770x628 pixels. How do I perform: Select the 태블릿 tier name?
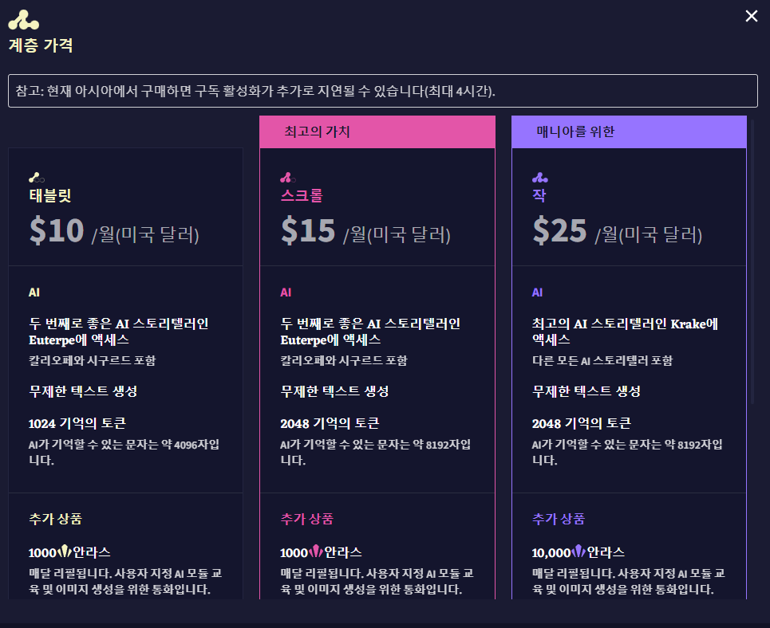point(50,195)
